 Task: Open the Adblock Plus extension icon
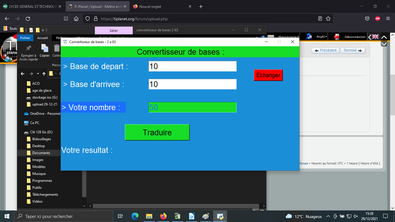tap(377, 19)
